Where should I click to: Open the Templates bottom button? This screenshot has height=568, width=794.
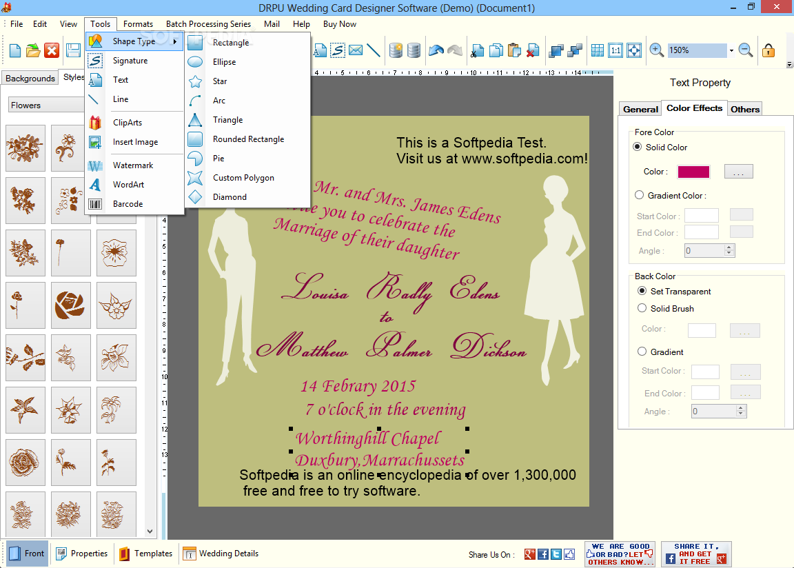coord(146,554)
